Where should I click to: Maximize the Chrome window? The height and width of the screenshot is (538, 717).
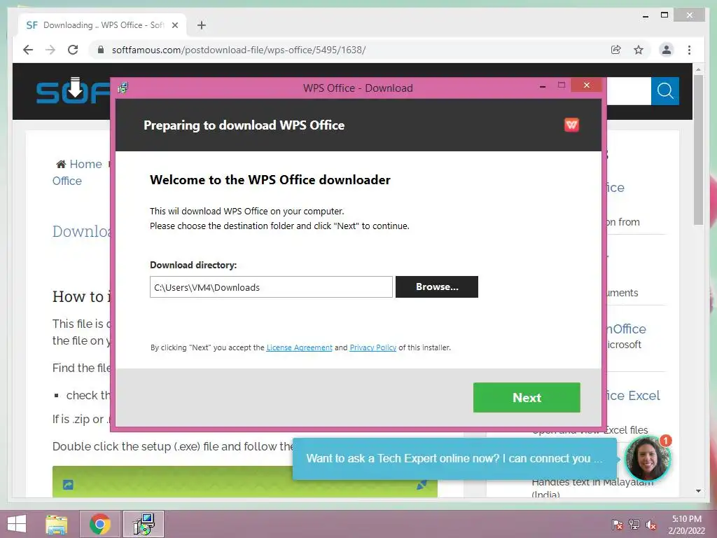point(664,15)
